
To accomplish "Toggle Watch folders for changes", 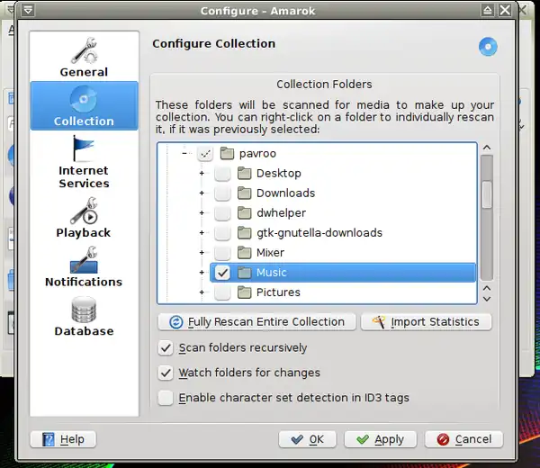I will point(166,373).
